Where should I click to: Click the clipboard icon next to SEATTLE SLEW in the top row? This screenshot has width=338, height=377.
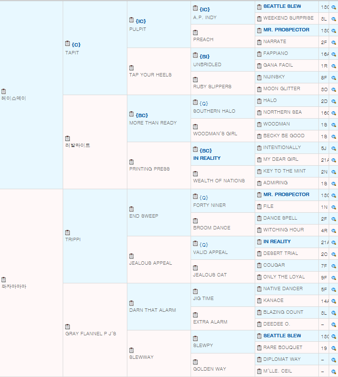point(259,7)
